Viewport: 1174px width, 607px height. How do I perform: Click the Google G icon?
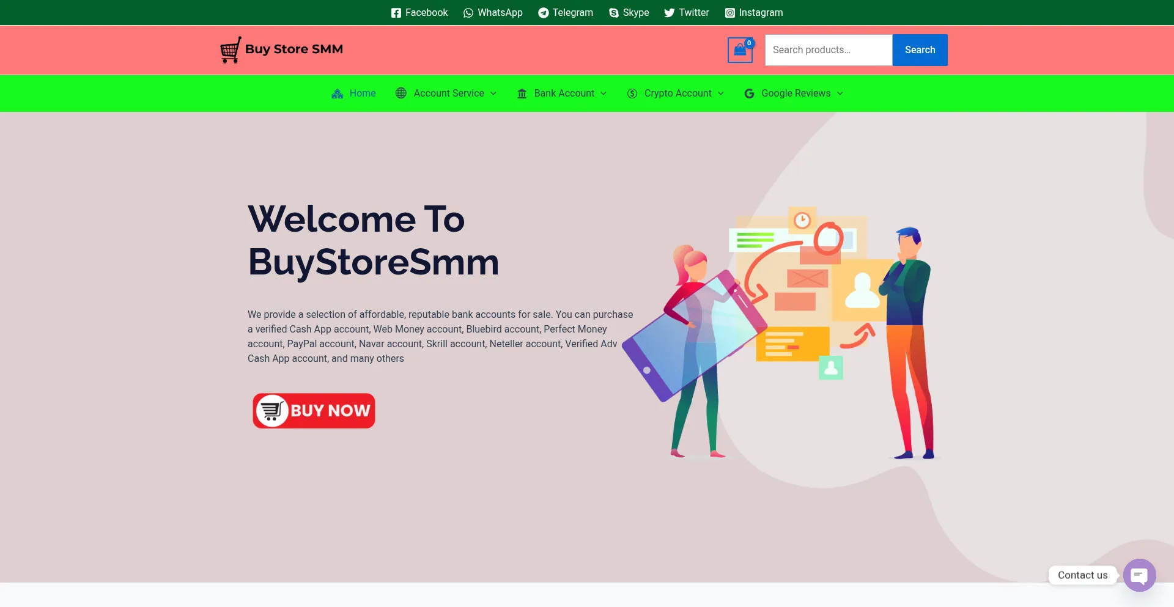(749, 94)
